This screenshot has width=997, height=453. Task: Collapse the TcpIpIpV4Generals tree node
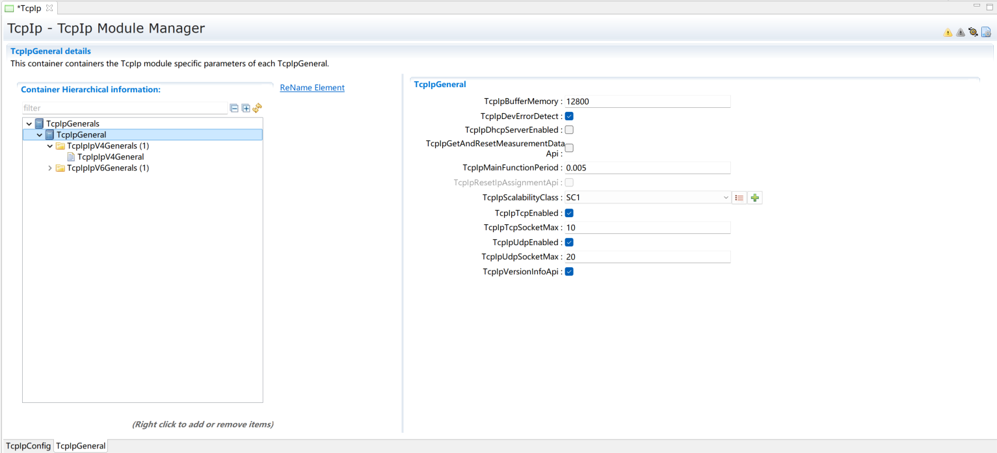point(50,146)
